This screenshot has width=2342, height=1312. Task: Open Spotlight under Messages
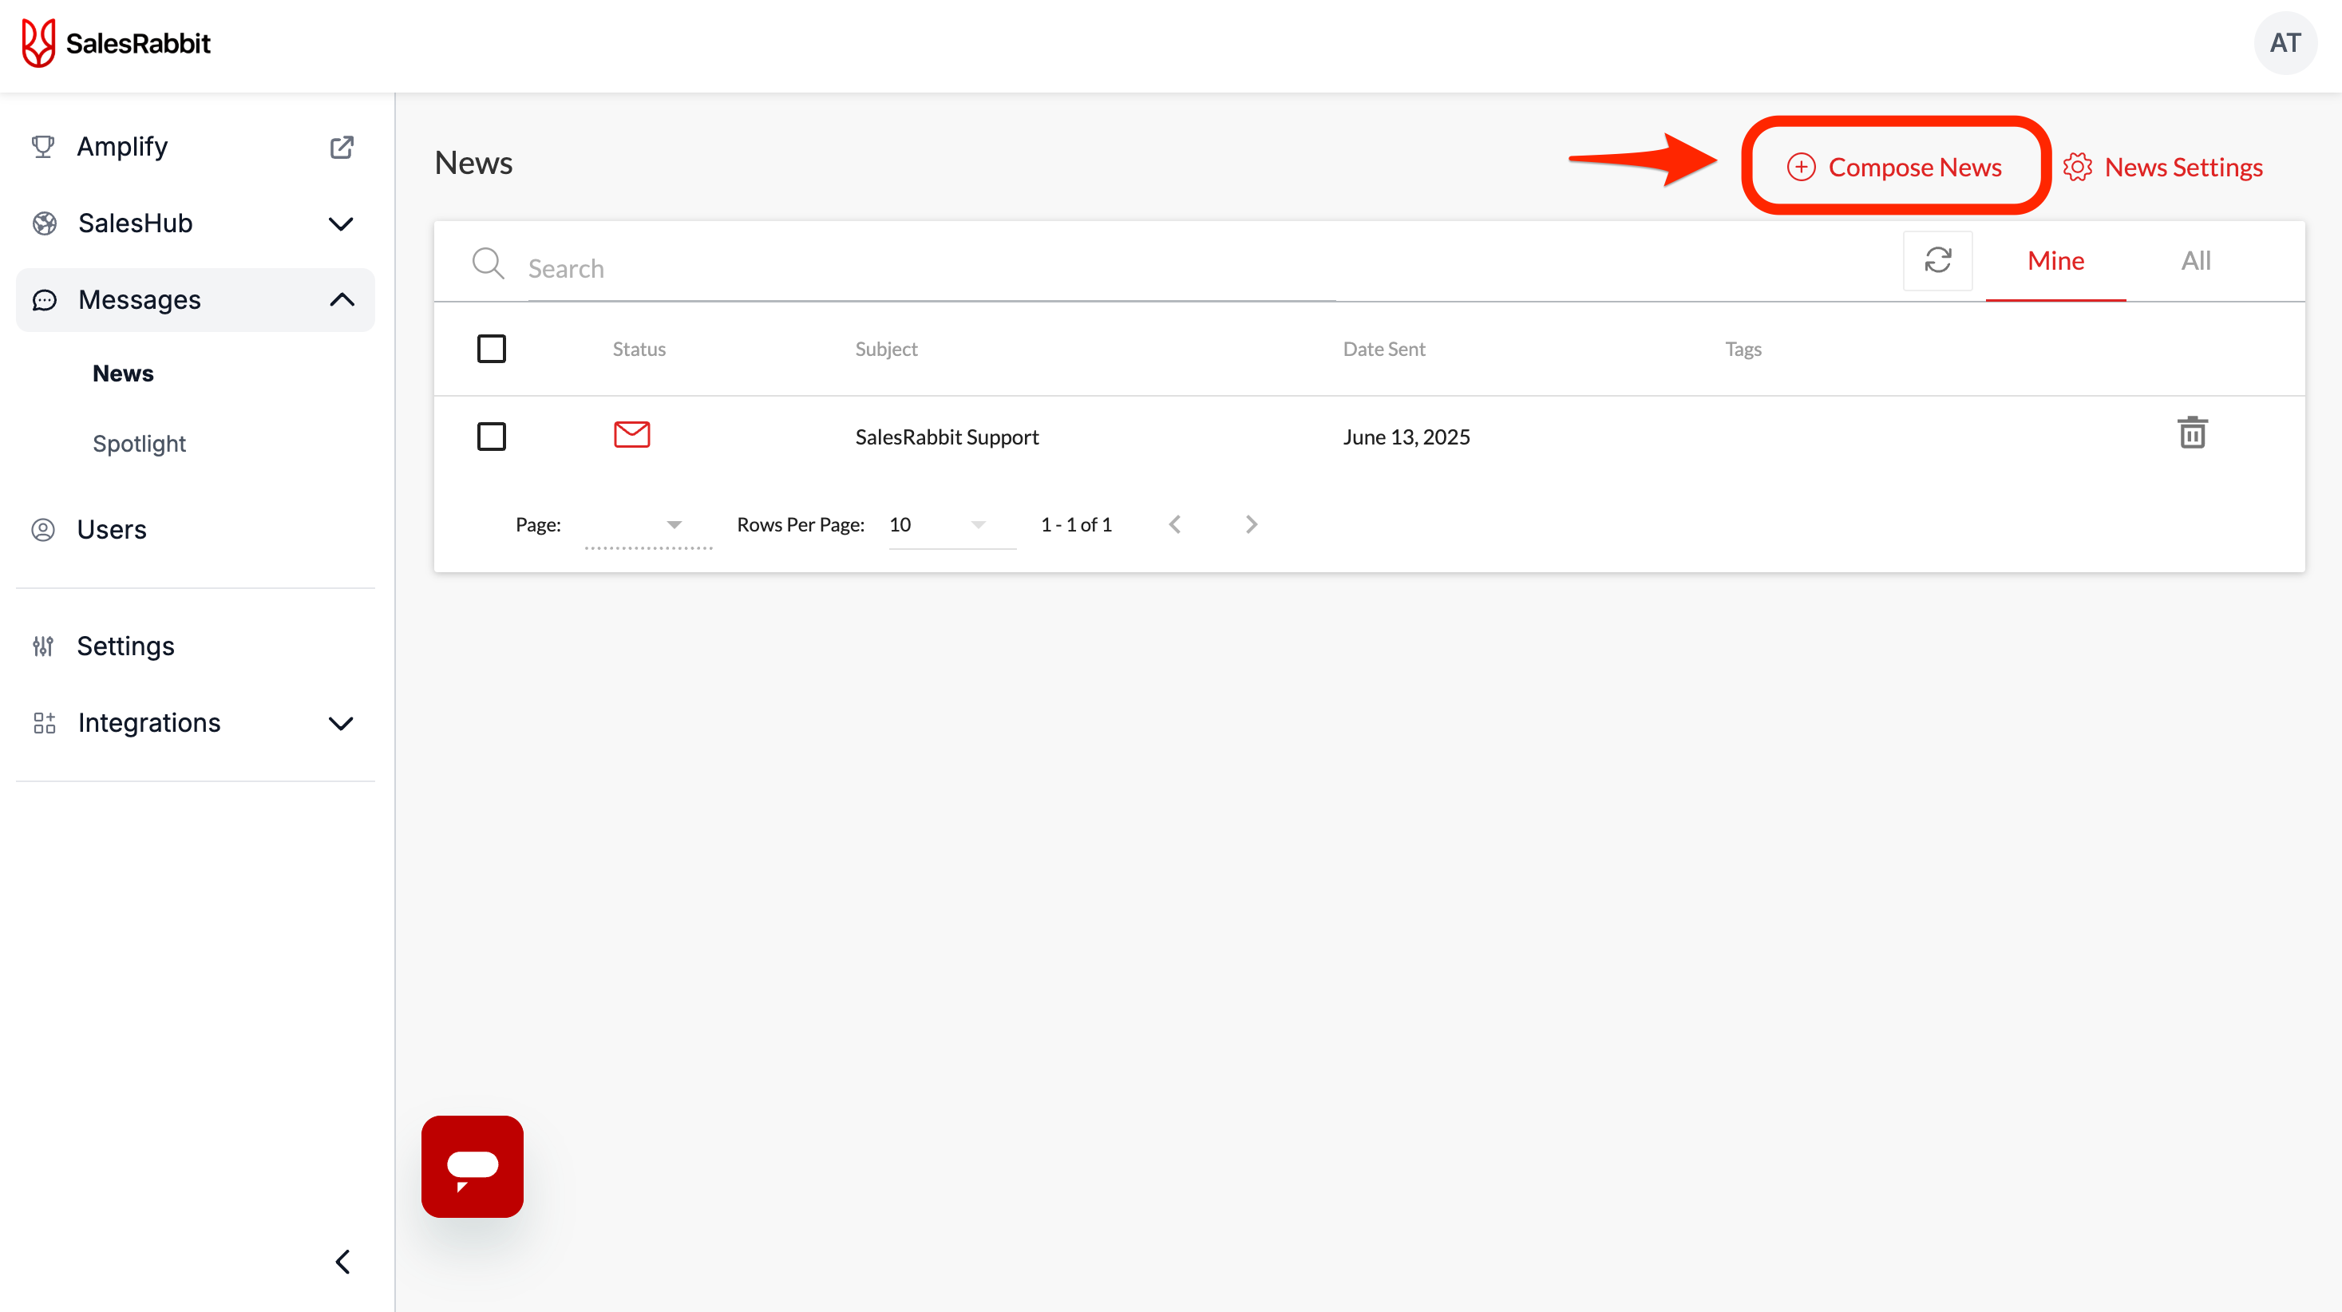click(x=139, y=444)
